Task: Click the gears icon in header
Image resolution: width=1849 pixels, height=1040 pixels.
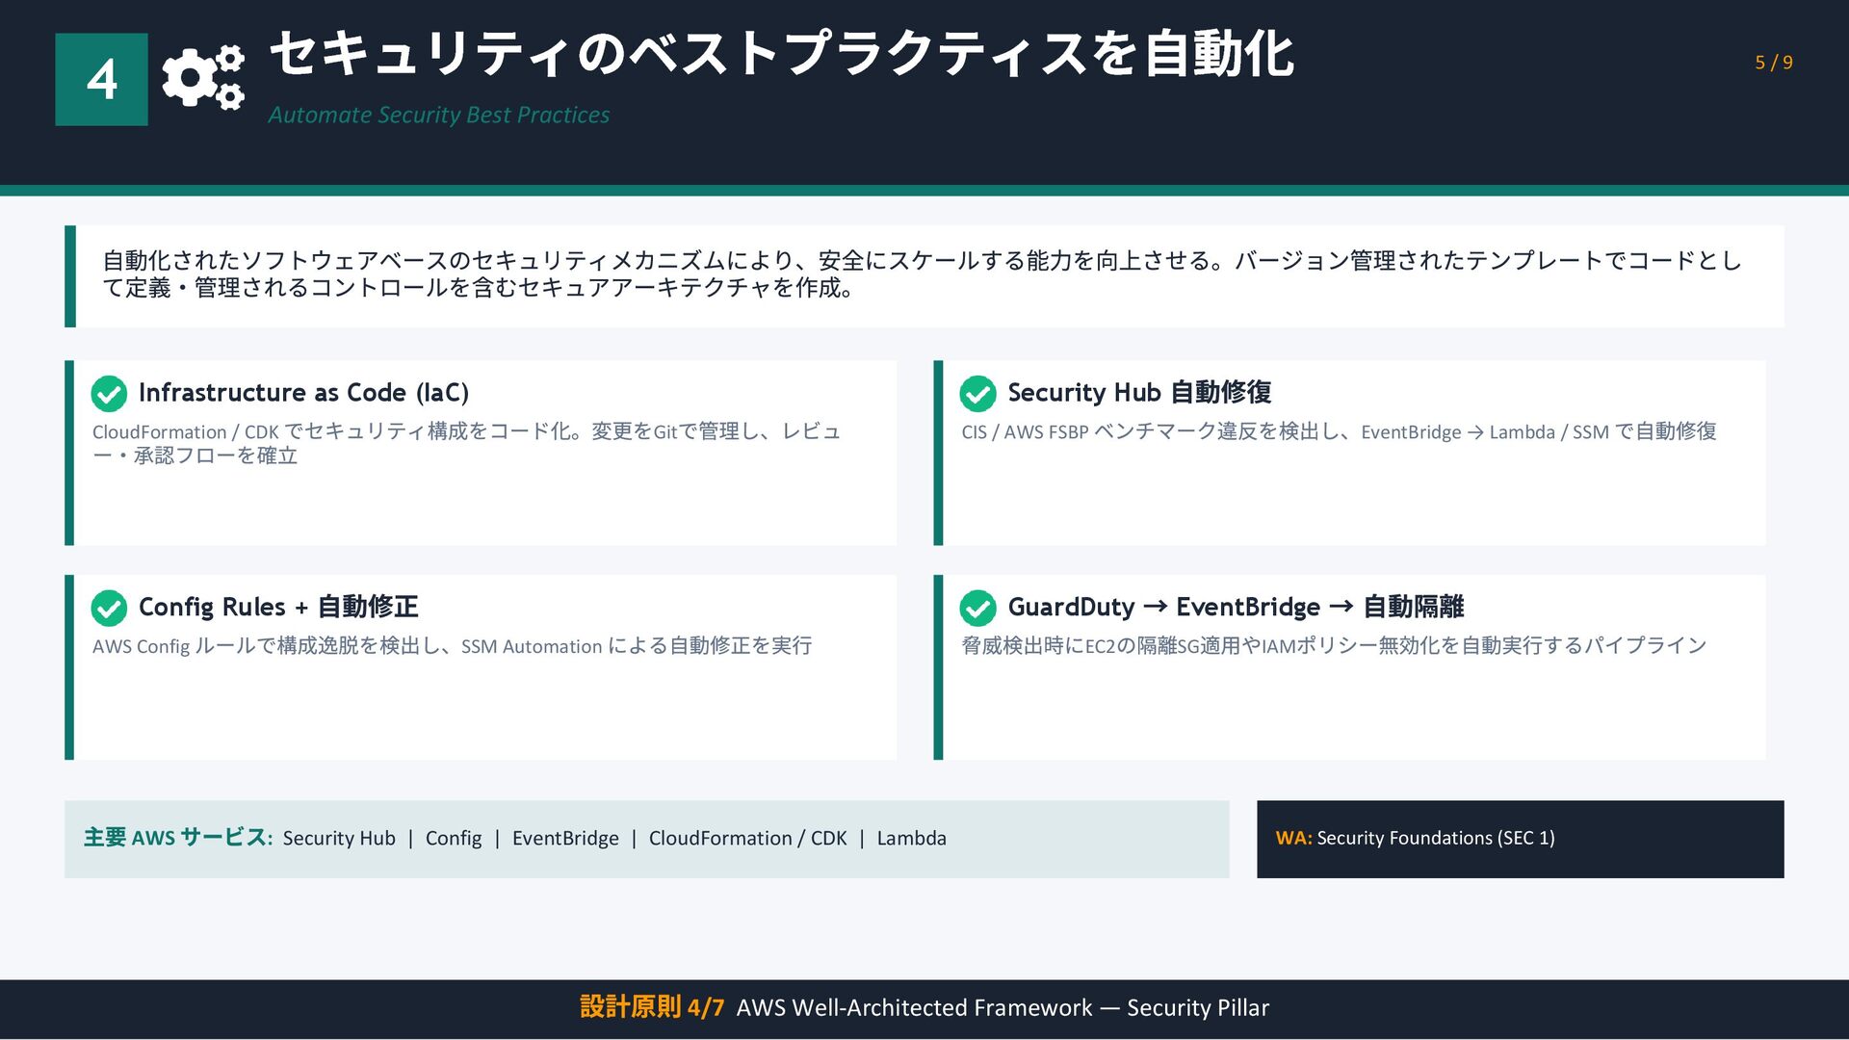Action: pyautogui.click(x=203, y=77)
